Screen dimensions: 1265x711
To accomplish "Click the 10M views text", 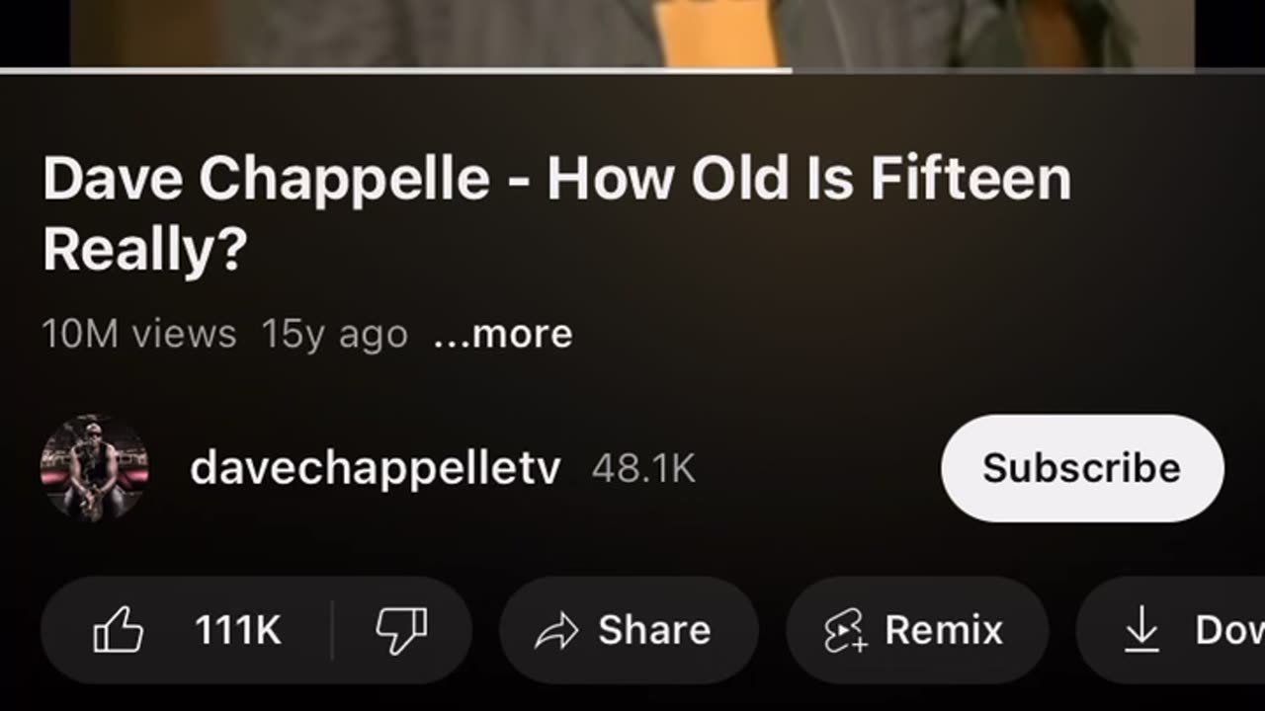I will click(139, 334).
